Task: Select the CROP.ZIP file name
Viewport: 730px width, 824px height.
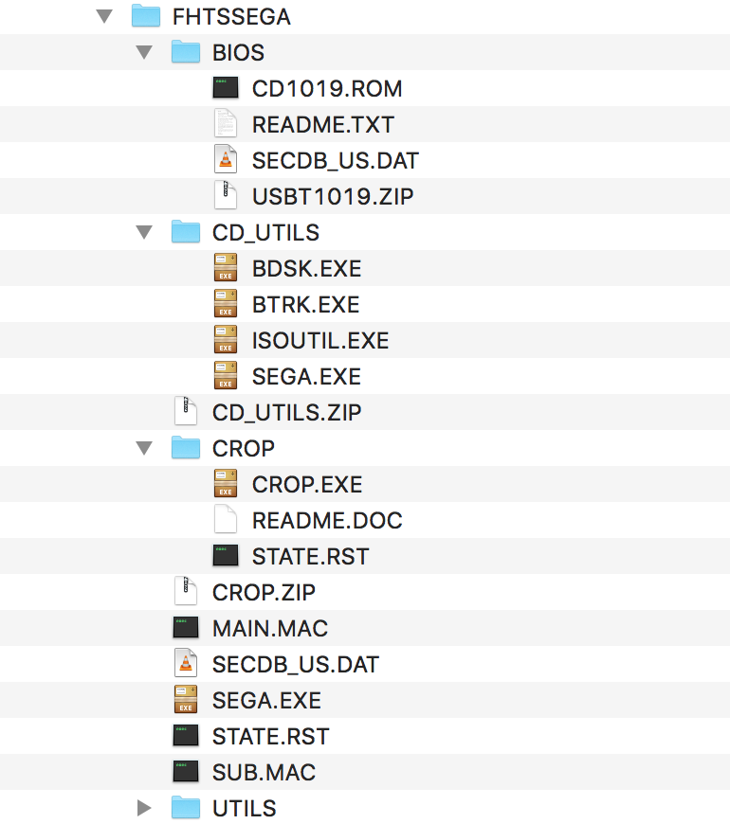Action: point(264,593)
